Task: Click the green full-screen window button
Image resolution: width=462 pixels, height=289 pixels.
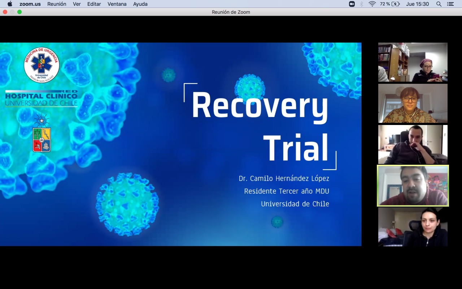Action: (19, 12)
